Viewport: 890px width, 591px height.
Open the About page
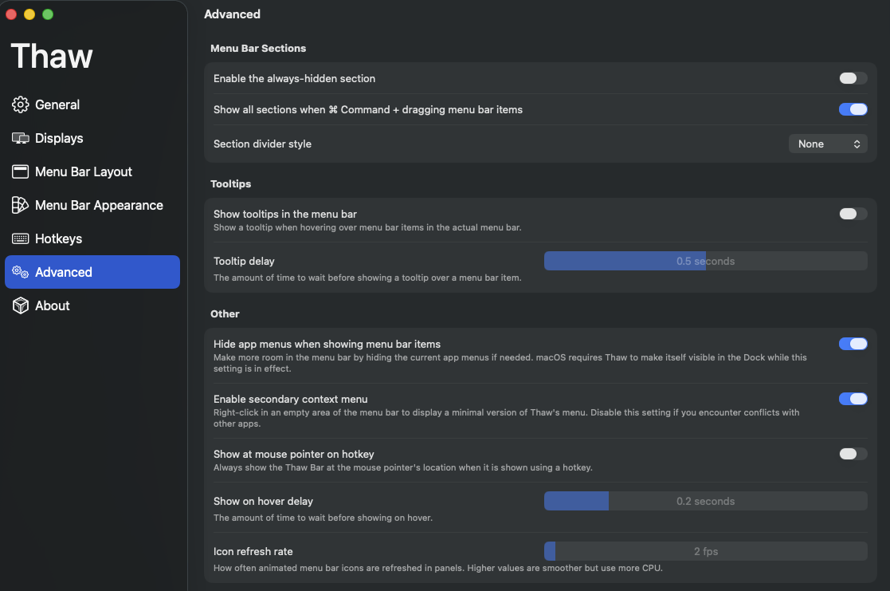coord(92,305)
